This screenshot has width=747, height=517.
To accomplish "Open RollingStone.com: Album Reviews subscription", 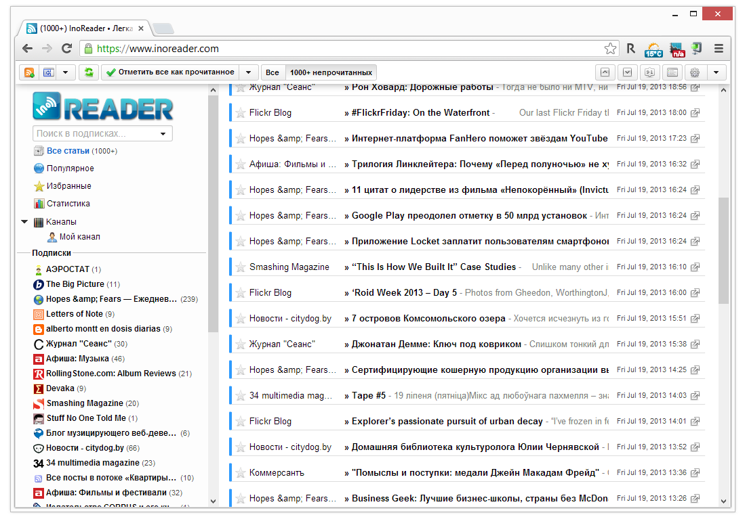I will pyautogui.click(x=111, y=374).
